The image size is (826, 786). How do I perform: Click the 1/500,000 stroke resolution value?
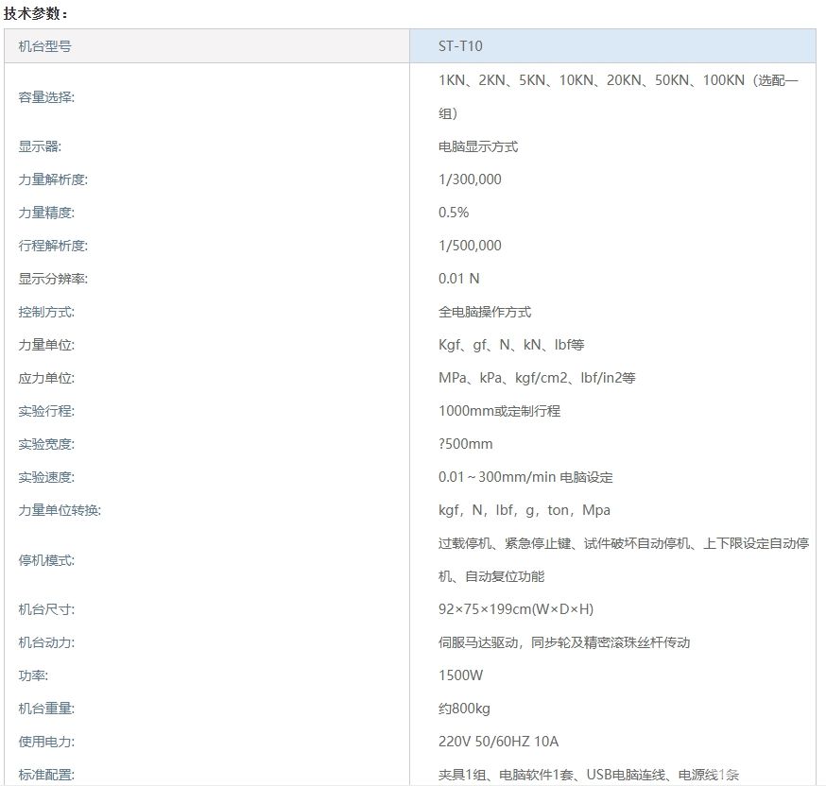click(x=470, y=246)
